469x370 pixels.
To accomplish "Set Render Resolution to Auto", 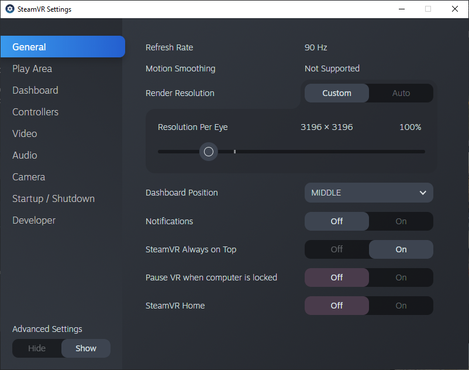I will pos(401,93).
